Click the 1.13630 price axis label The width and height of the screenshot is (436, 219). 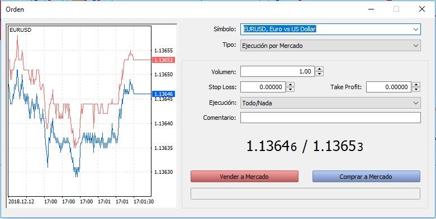point(163,172)
